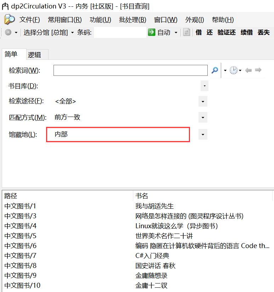The height and width of the screenshot is (292, 274).
Task: Expand the 馆藏地 dropdown arrow
Action: tap(203, 134)
